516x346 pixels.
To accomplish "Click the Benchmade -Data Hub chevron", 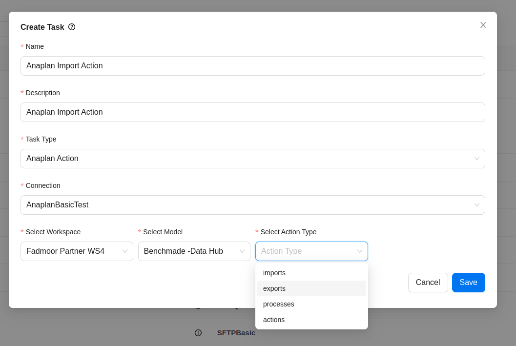I will click(x=242, y=251).
